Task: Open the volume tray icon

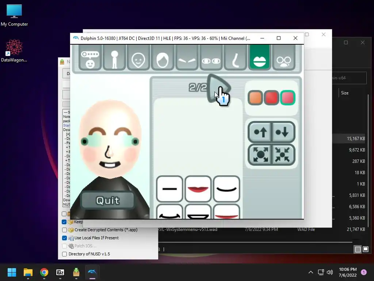Action: click(330, 272)
